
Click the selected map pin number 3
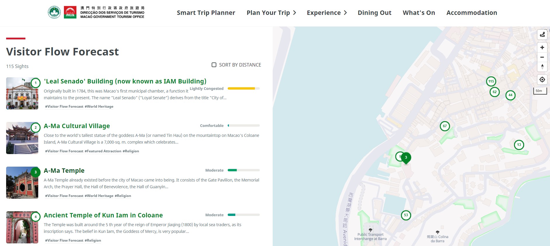[x=406, y=158]
